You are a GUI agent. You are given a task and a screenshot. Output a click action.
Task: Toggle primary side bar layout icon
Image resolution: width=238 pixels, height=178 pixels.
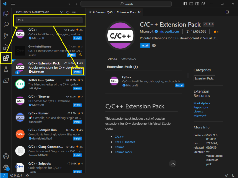click(x=185, y=4)
